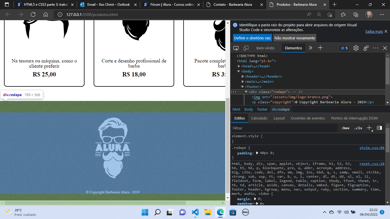Select the Estilos tab
The height and width of the screenshot is (219, 390).
(239, 118)
